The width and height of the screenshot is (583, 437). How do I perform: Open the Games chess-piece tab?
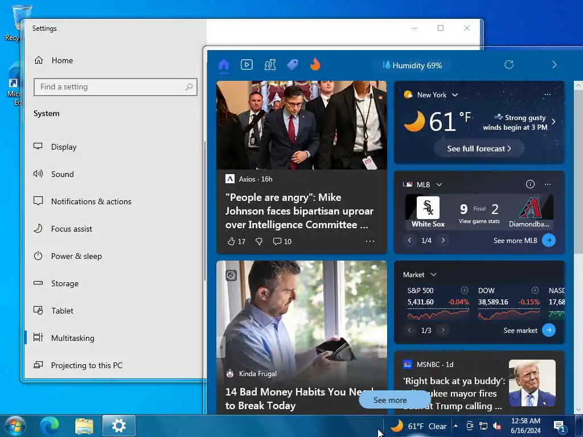point(270,65)
